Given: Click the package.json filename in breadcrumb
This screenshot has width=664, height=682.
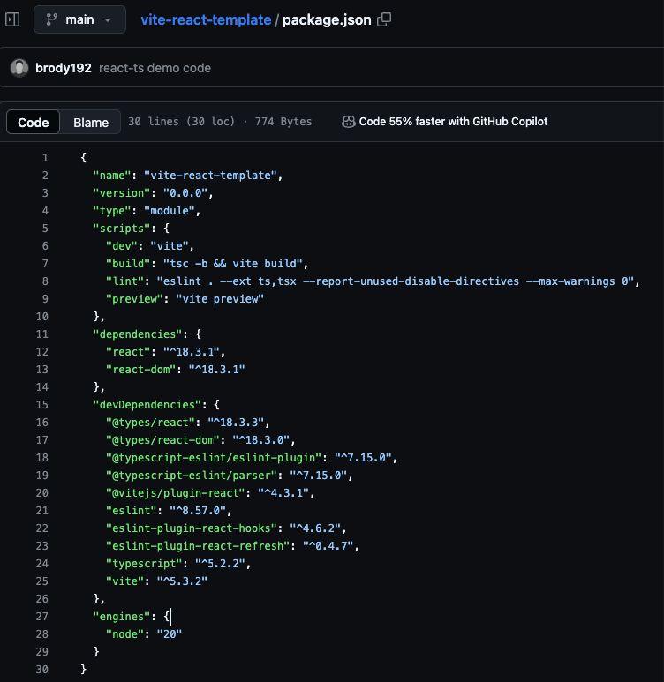Looking at the screenshot, I should pyautogui.click(x=327, y=19).
